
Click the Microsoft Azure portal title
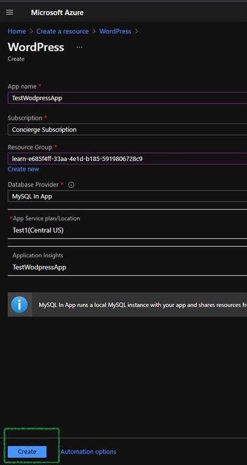point(57,13)
